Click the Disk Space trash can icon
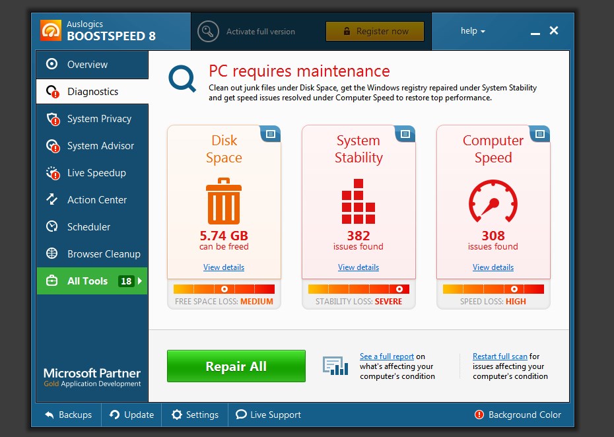 [224, 201]
